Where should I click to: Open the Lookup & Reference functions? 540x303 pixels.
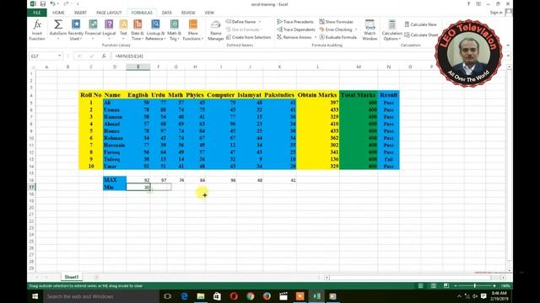click(x=155, y=30)
